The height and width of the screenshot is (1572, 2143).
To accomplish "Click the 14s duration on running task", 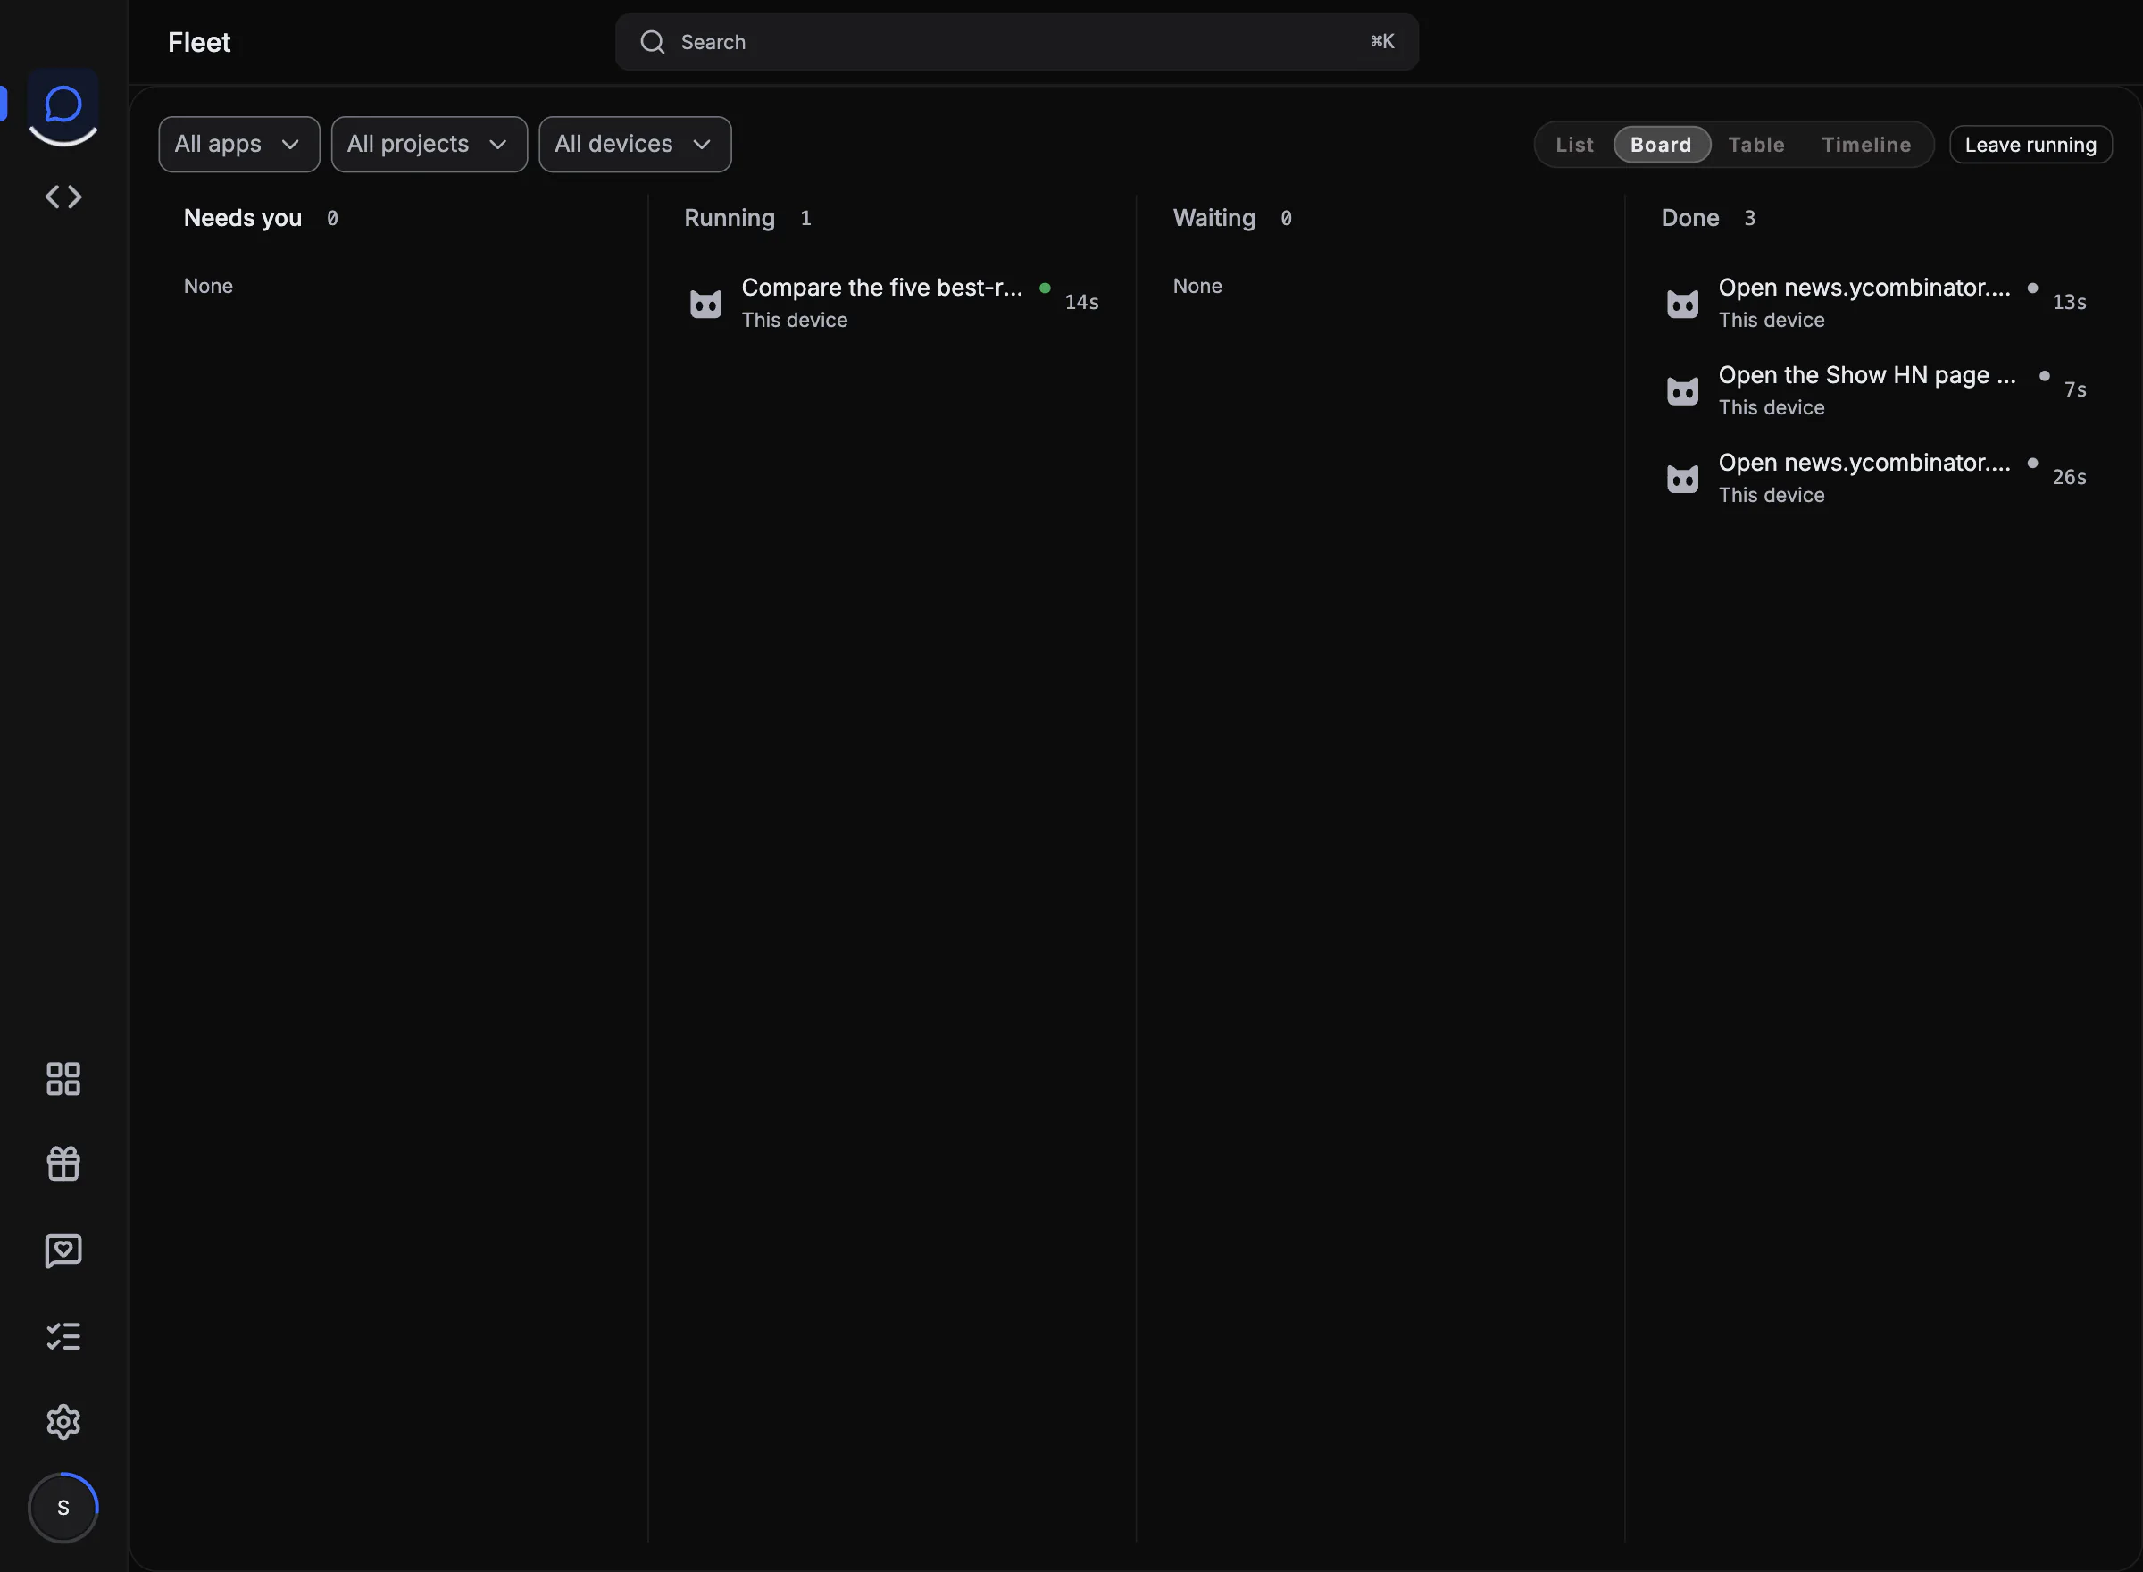I will (x=1081, y=303).
